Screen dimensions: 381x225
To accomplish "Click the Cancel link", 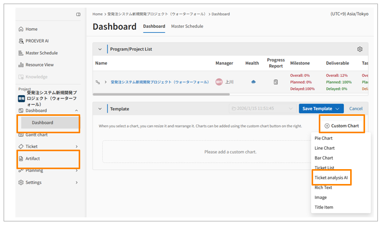I will point(356,109).
